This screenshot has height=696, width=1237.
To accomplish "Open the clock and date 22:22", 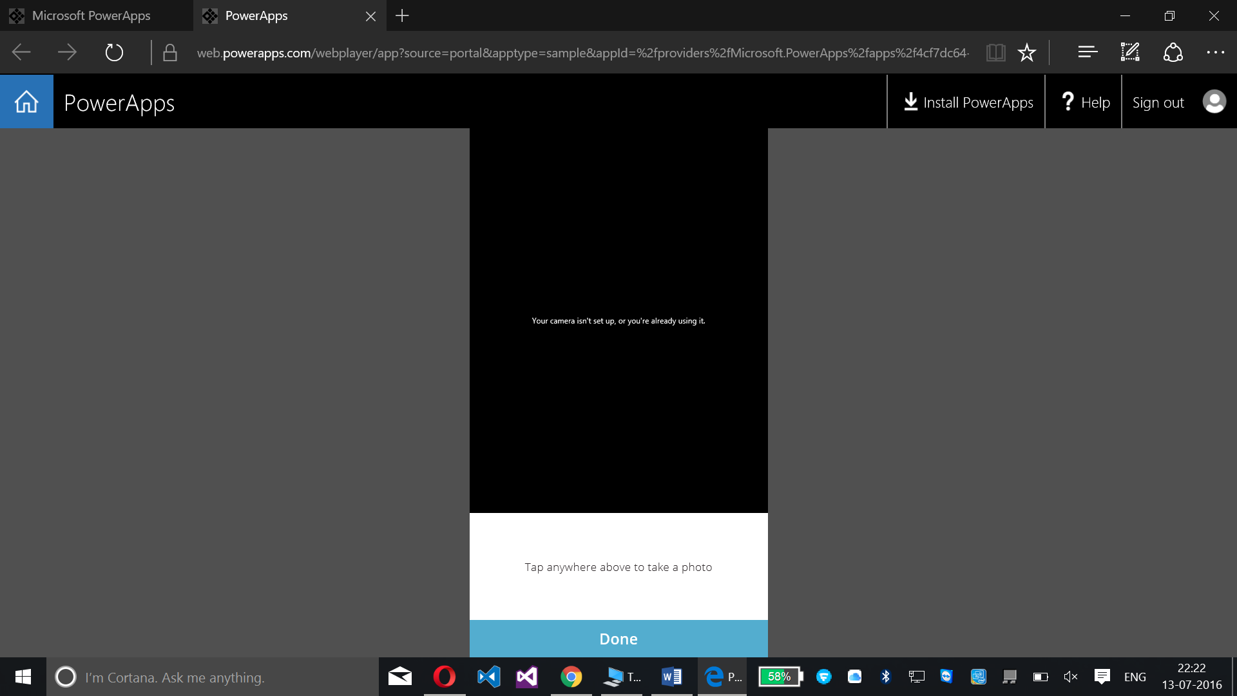I will click(x=1192, y=677).
